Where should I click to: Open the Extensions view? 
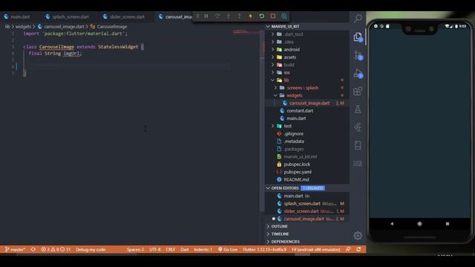pos(358,91)
